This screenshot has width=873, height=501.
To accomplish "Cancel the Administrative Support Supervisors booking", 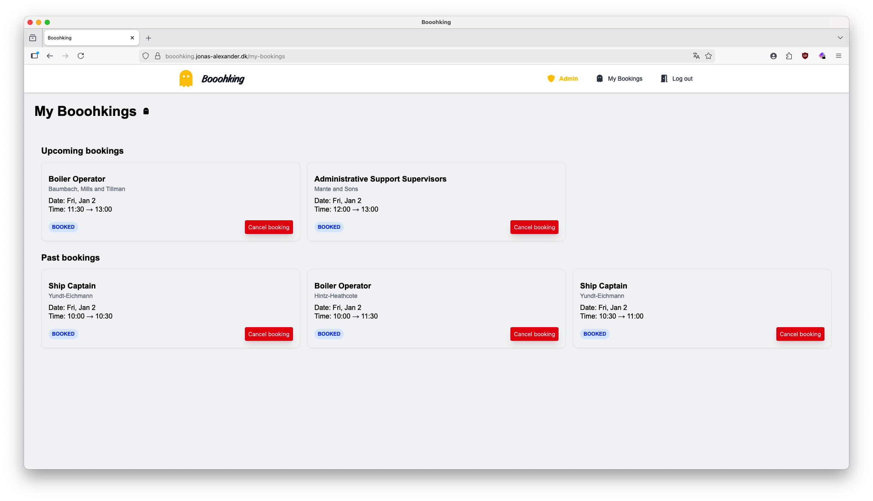I will (x=534, y=227).
